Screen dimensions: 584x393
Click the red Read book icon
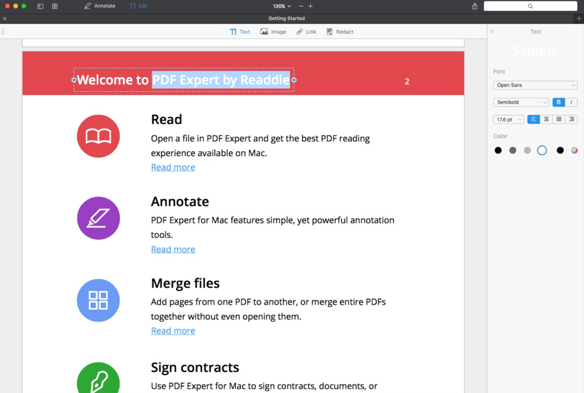[98, 136]
